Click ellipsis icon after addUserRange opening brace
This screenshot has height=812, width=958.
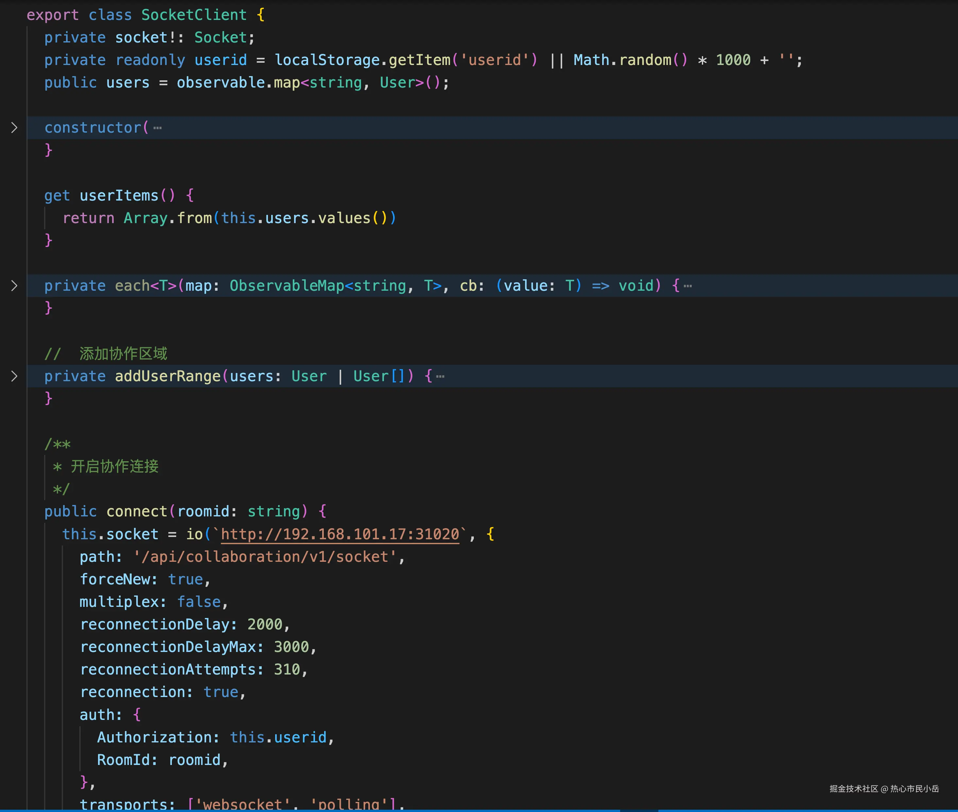[x=440, y=377]
